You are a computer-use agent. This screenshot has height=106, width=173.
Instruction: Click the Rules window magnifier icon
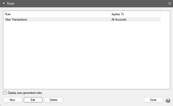[x=4, y=4]
